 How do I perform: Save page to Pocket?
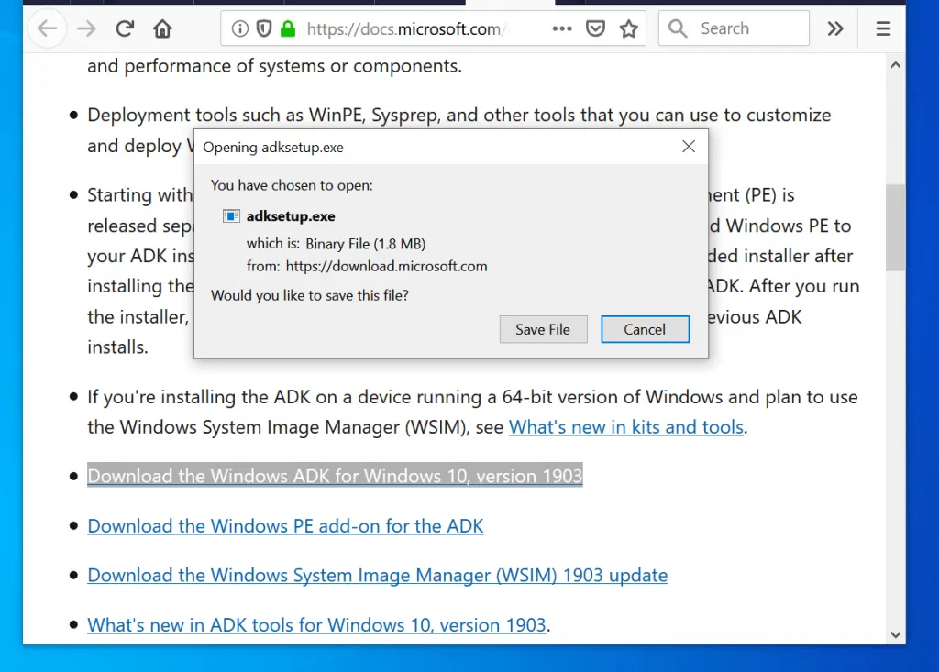point(595,28)
